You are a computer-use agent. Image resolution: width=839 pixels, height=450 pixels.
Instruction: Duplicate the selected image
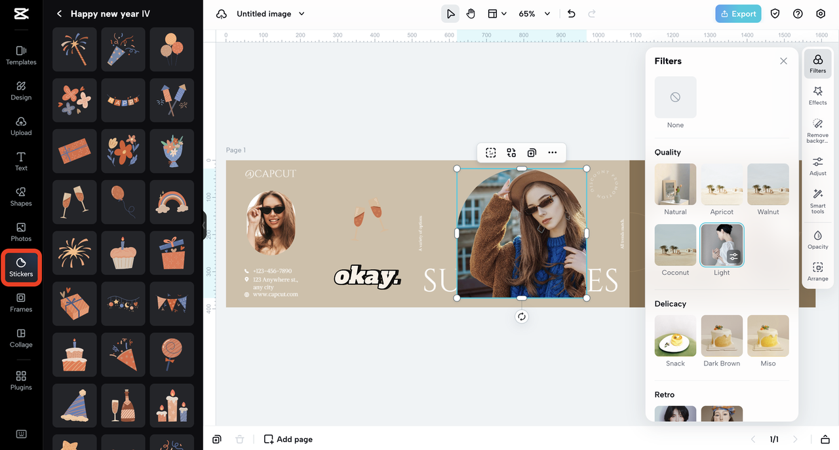(x=532, y=153)
